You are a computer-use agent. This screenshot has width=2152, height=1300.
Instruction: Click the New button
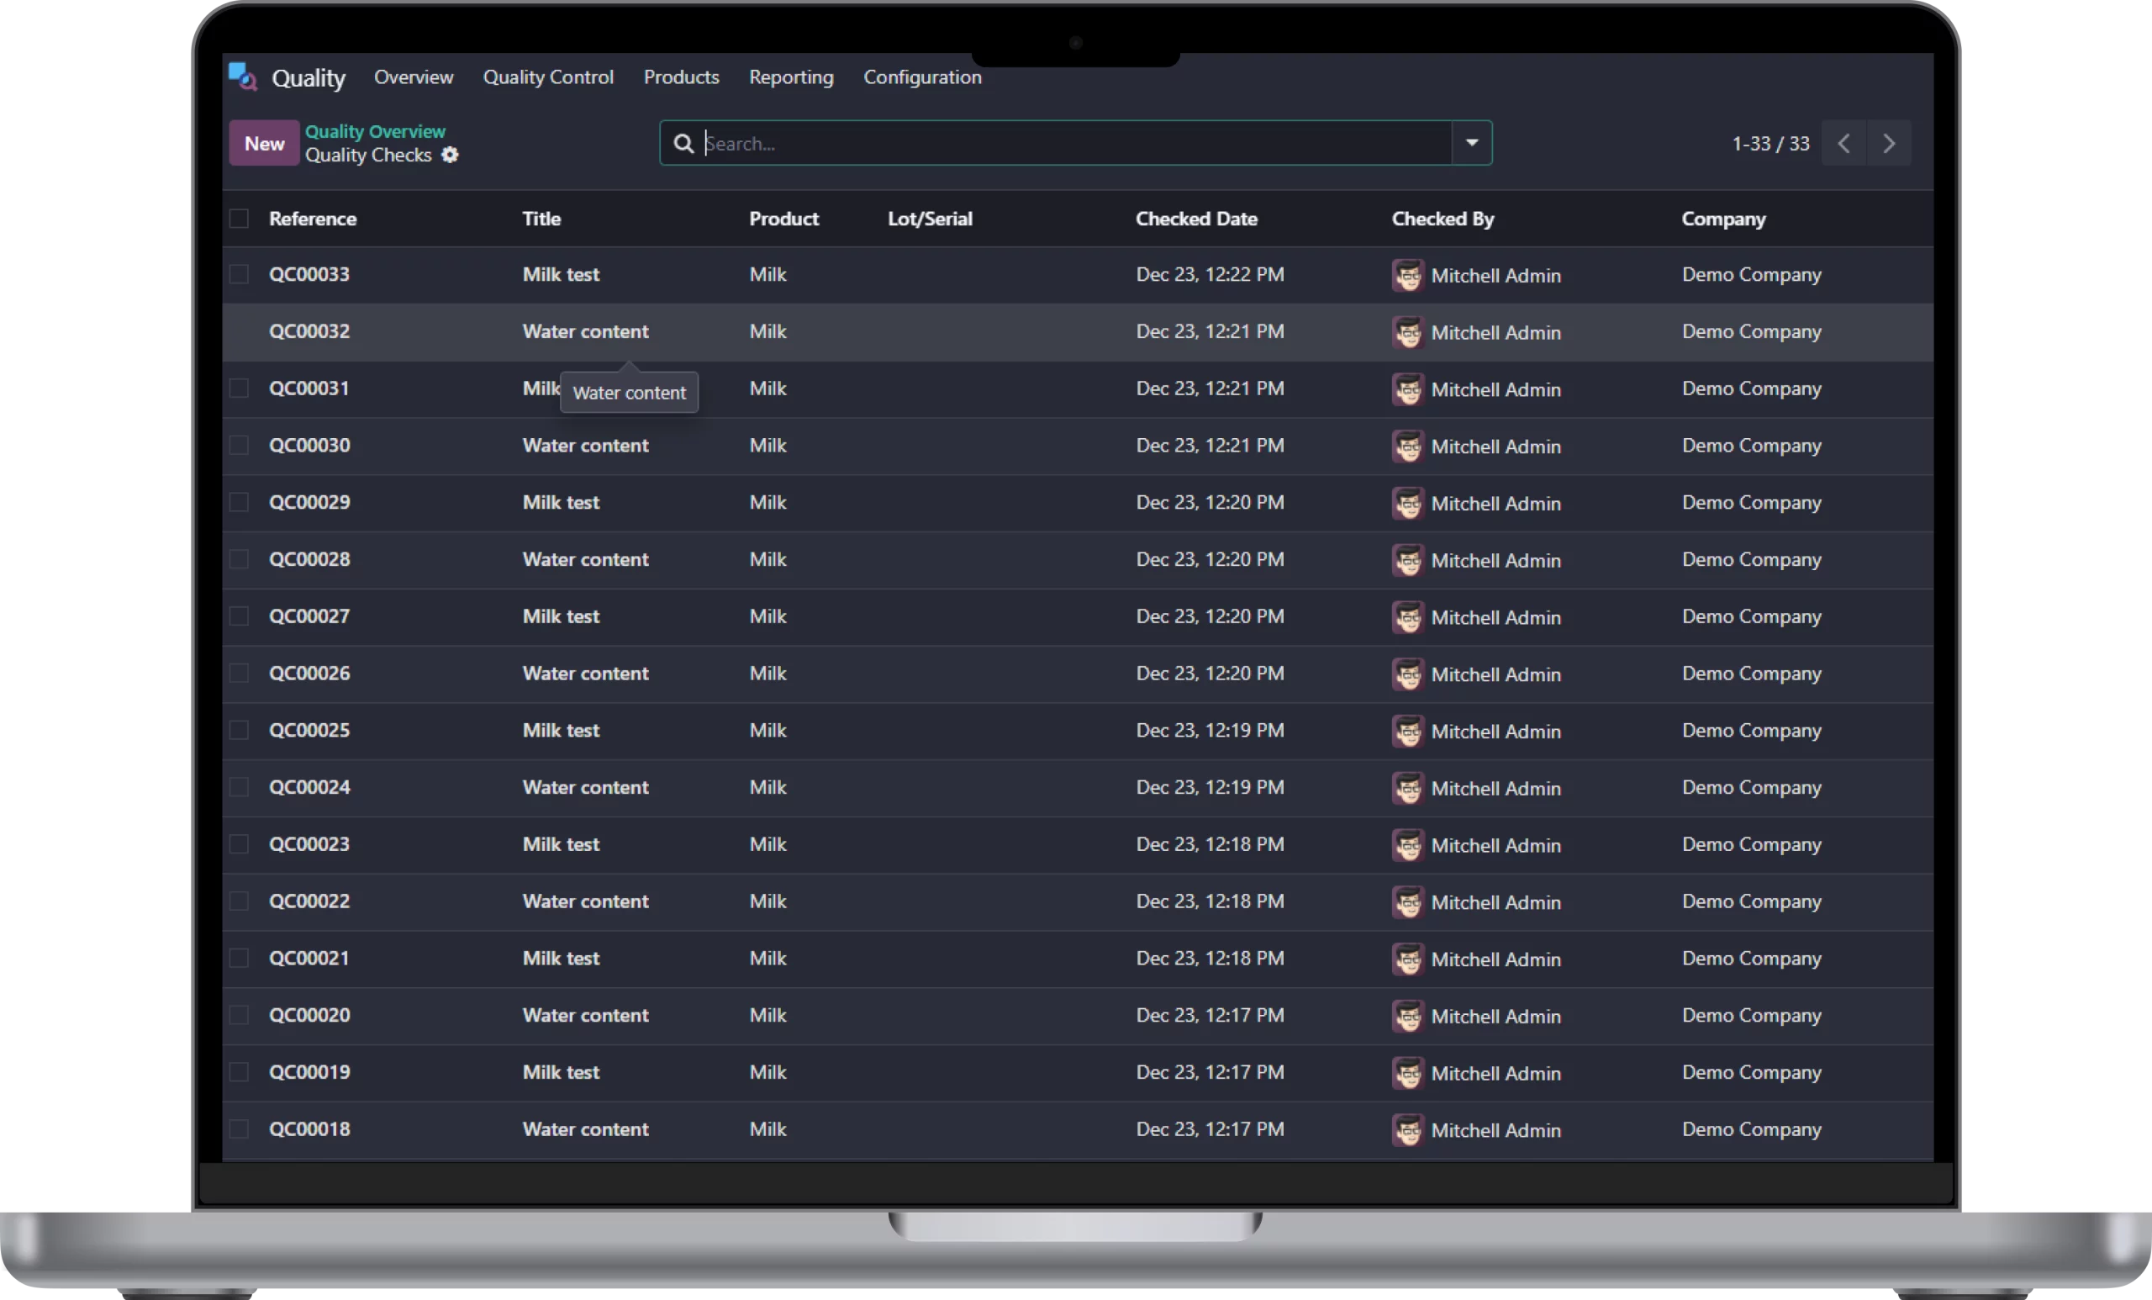(264, 143)
